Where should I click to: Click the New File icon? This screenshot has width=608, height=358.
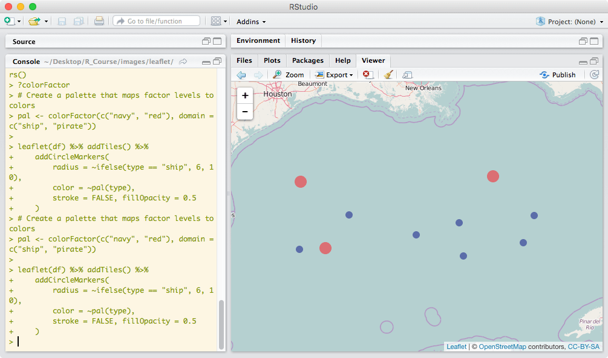pyautogui.click(x=9, y=21)
